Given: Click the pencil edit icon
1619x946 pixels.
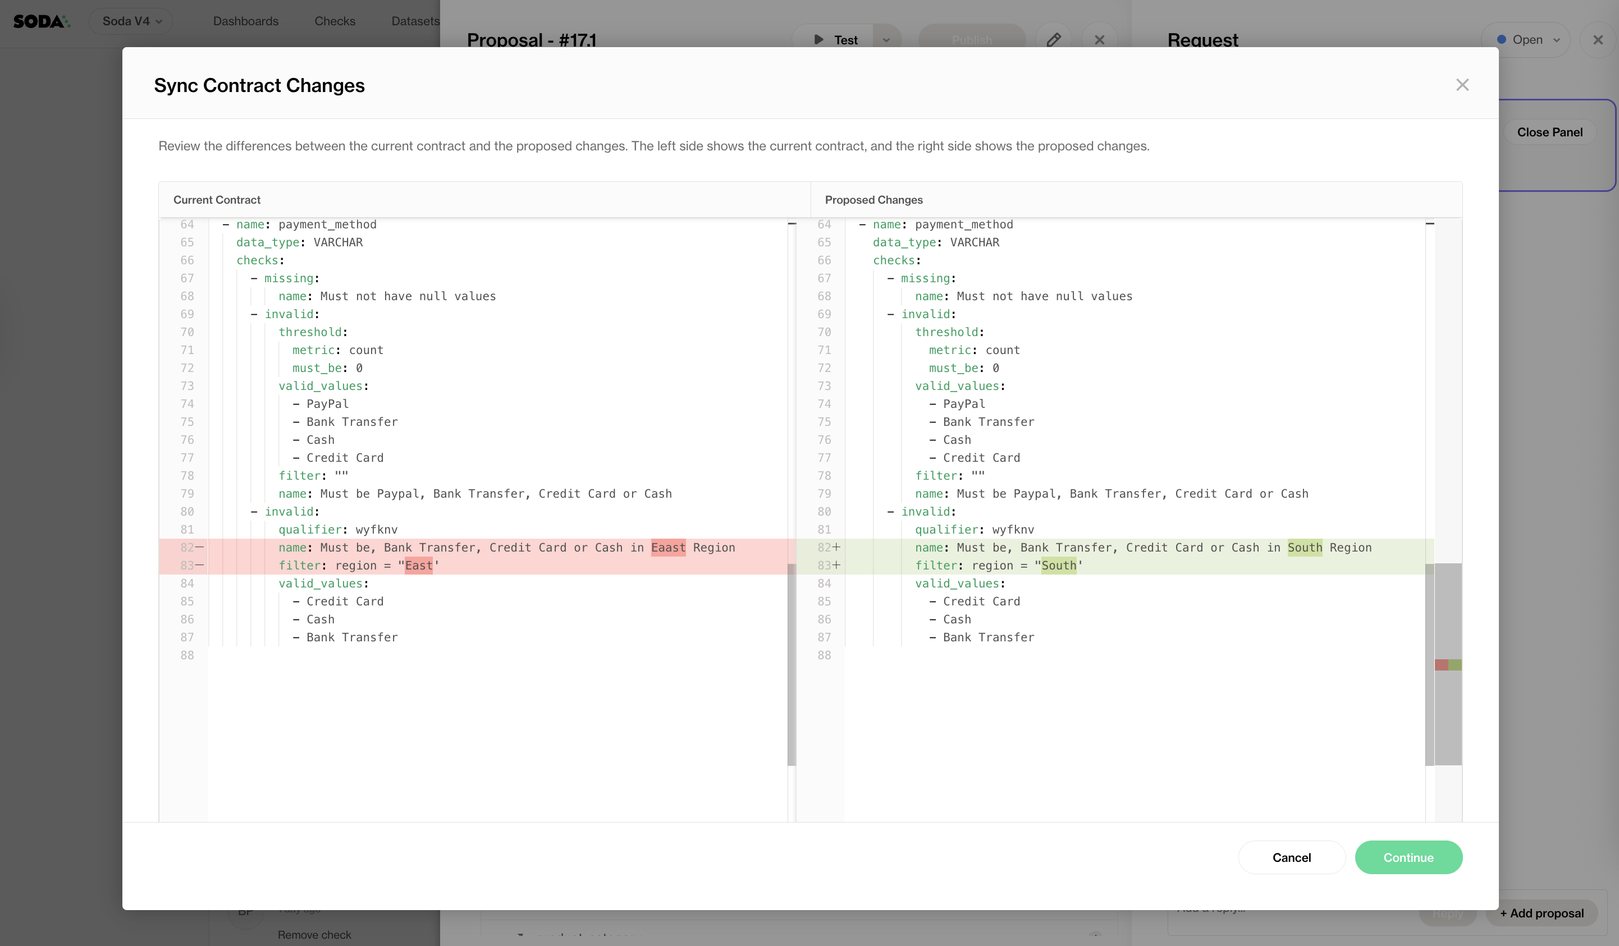Looking at the screenshot, I should click(1053, 40).
